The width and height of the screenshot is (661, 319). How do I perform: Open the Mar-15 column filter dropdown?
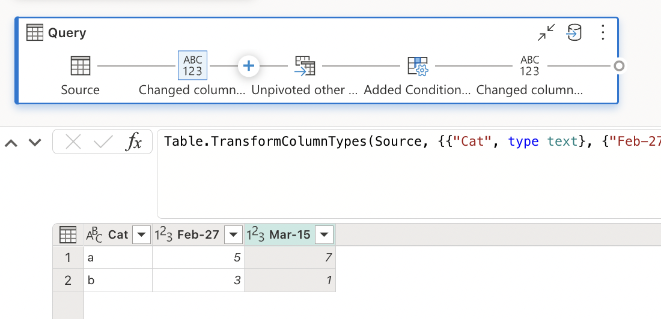(x=324, y=234)
